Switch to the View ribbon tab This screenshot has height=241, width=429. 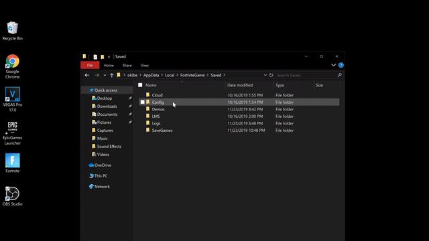click(x=145, y=66)
